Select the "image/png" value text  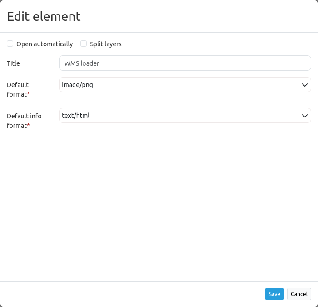78,85
